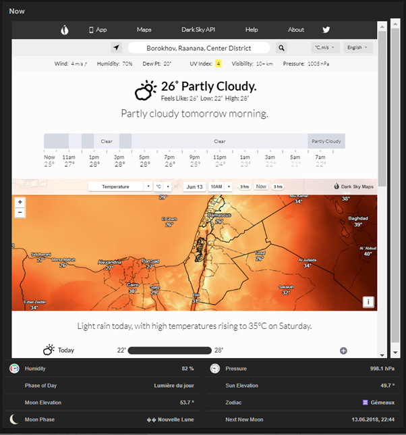This screenshot has width=406, height=435.
Task: Click the Damascus 26° map label
Action: (x=219, y=218)
